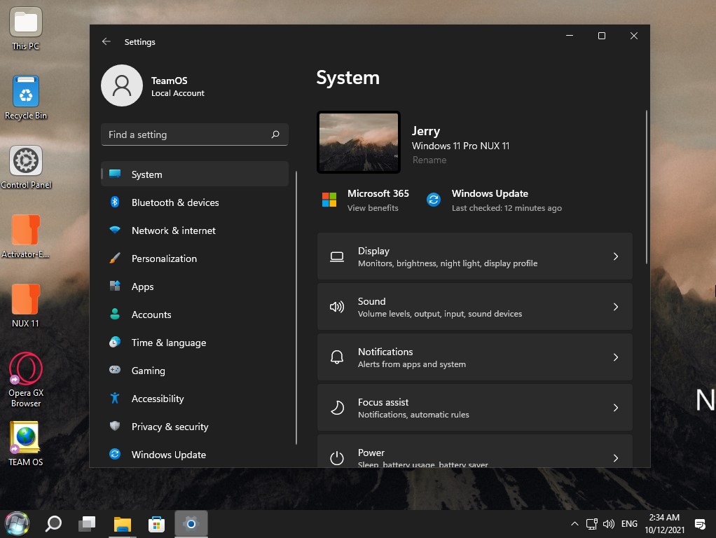Open Network & internet settings
Image resolution: width=716 pixels, height=538 pixels.
(195, 230)
